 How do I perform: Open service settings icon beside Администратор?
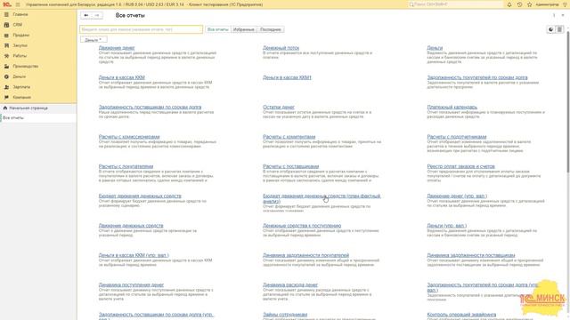pos(566,4)
